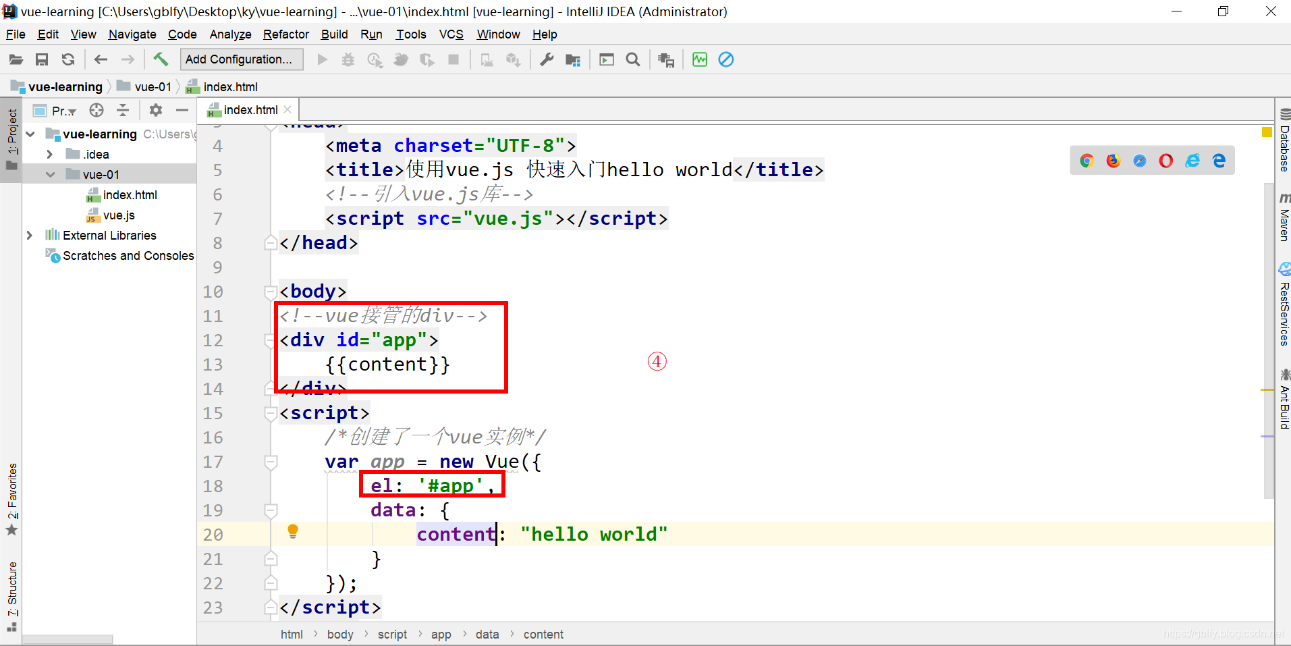Build the project with the hammer icon

point(161,59)
